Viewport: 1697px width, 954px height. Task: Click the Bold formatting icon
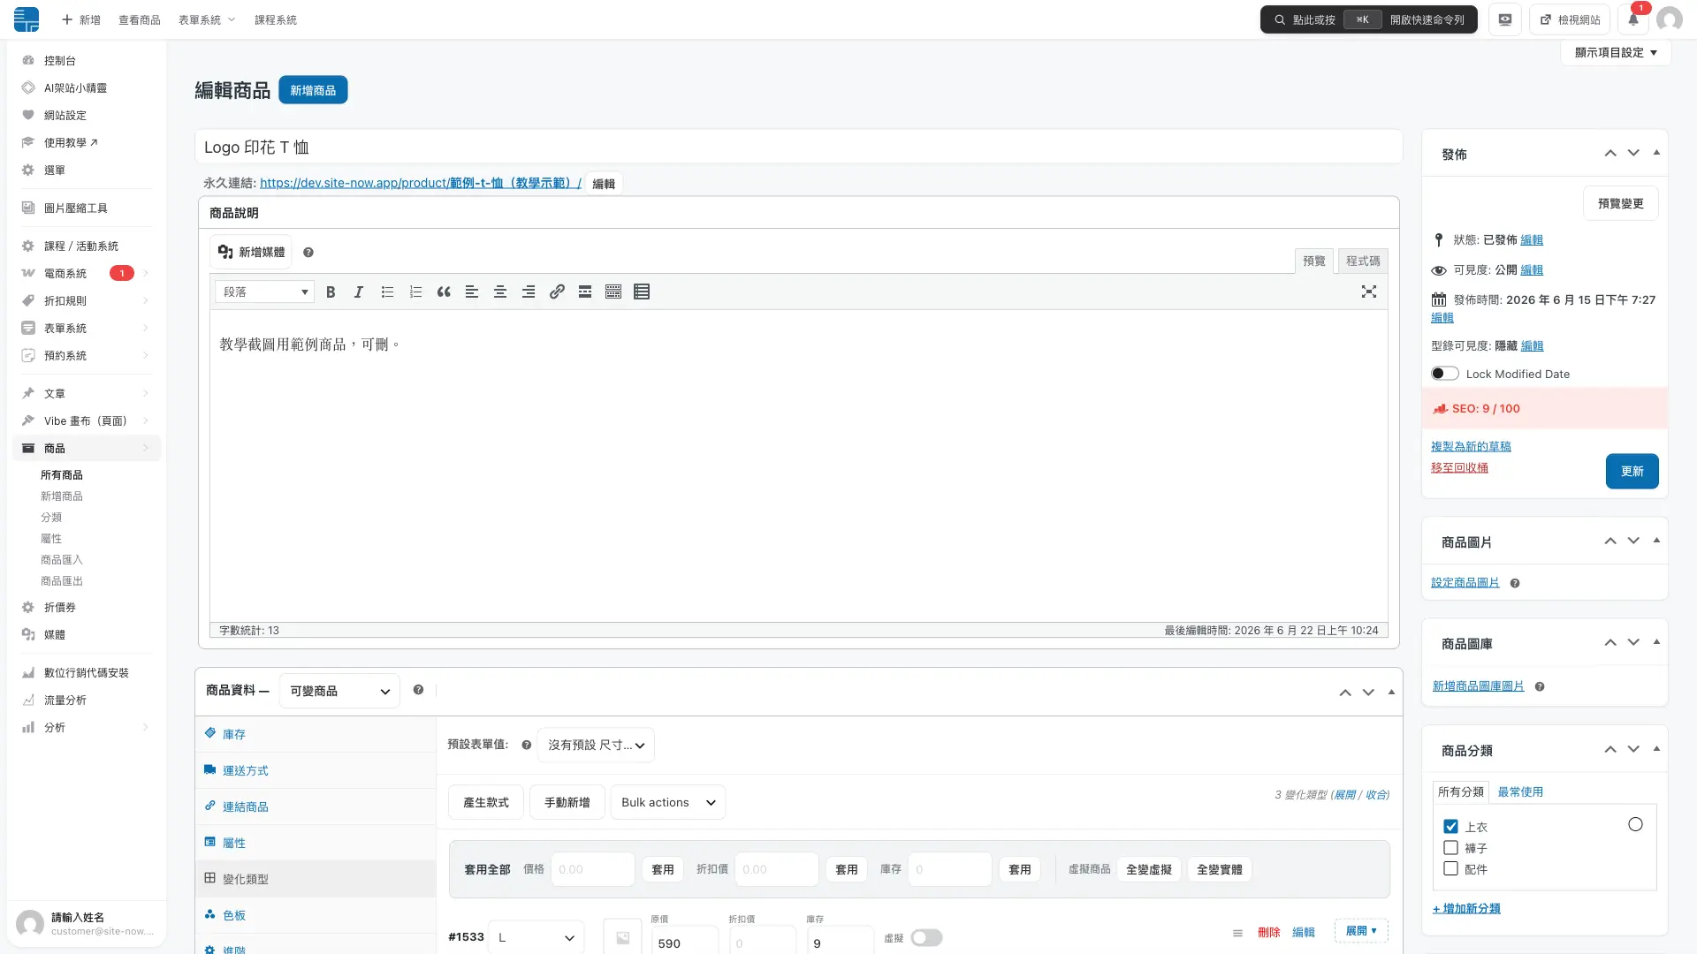tap(331, 292)
